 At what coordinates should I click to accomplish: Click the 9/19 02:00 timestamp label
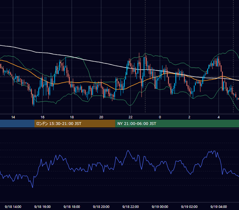[189, 206]
